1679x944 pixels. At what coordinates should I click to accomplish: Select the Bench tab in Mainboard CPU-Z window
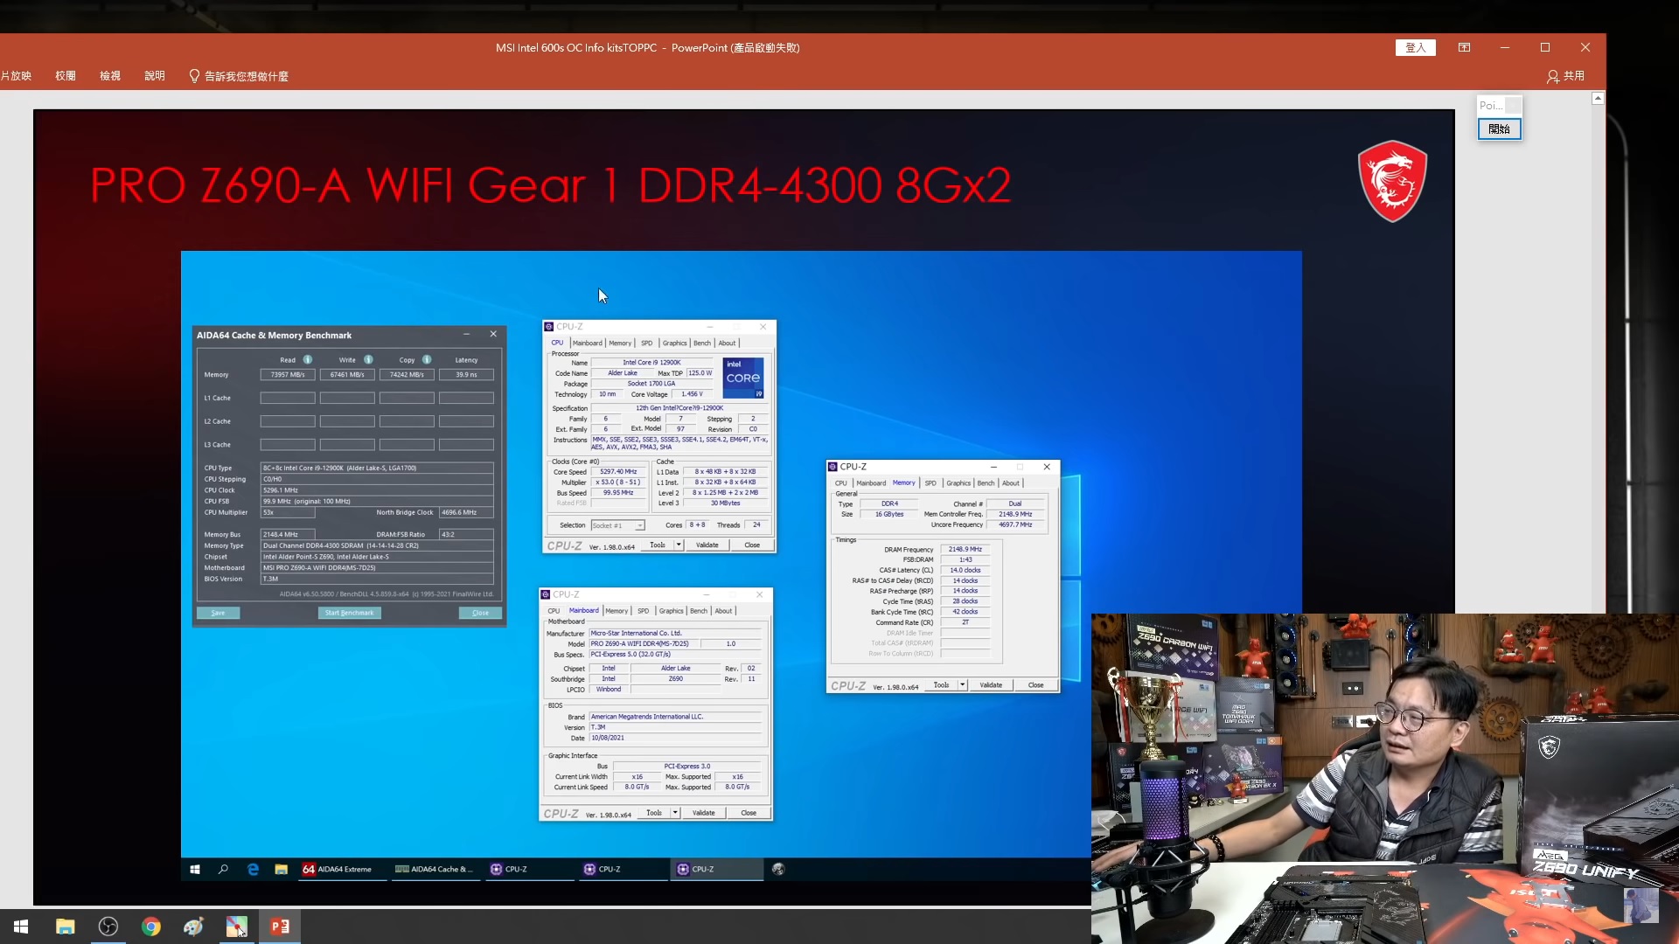[x=699, y=611]
